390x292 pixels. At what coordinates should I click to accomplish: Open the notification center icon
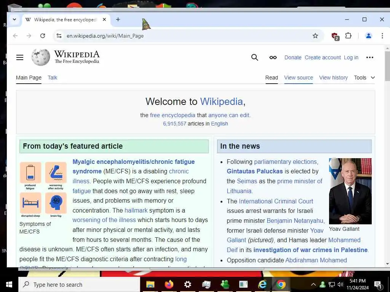[x=378, y=285]
